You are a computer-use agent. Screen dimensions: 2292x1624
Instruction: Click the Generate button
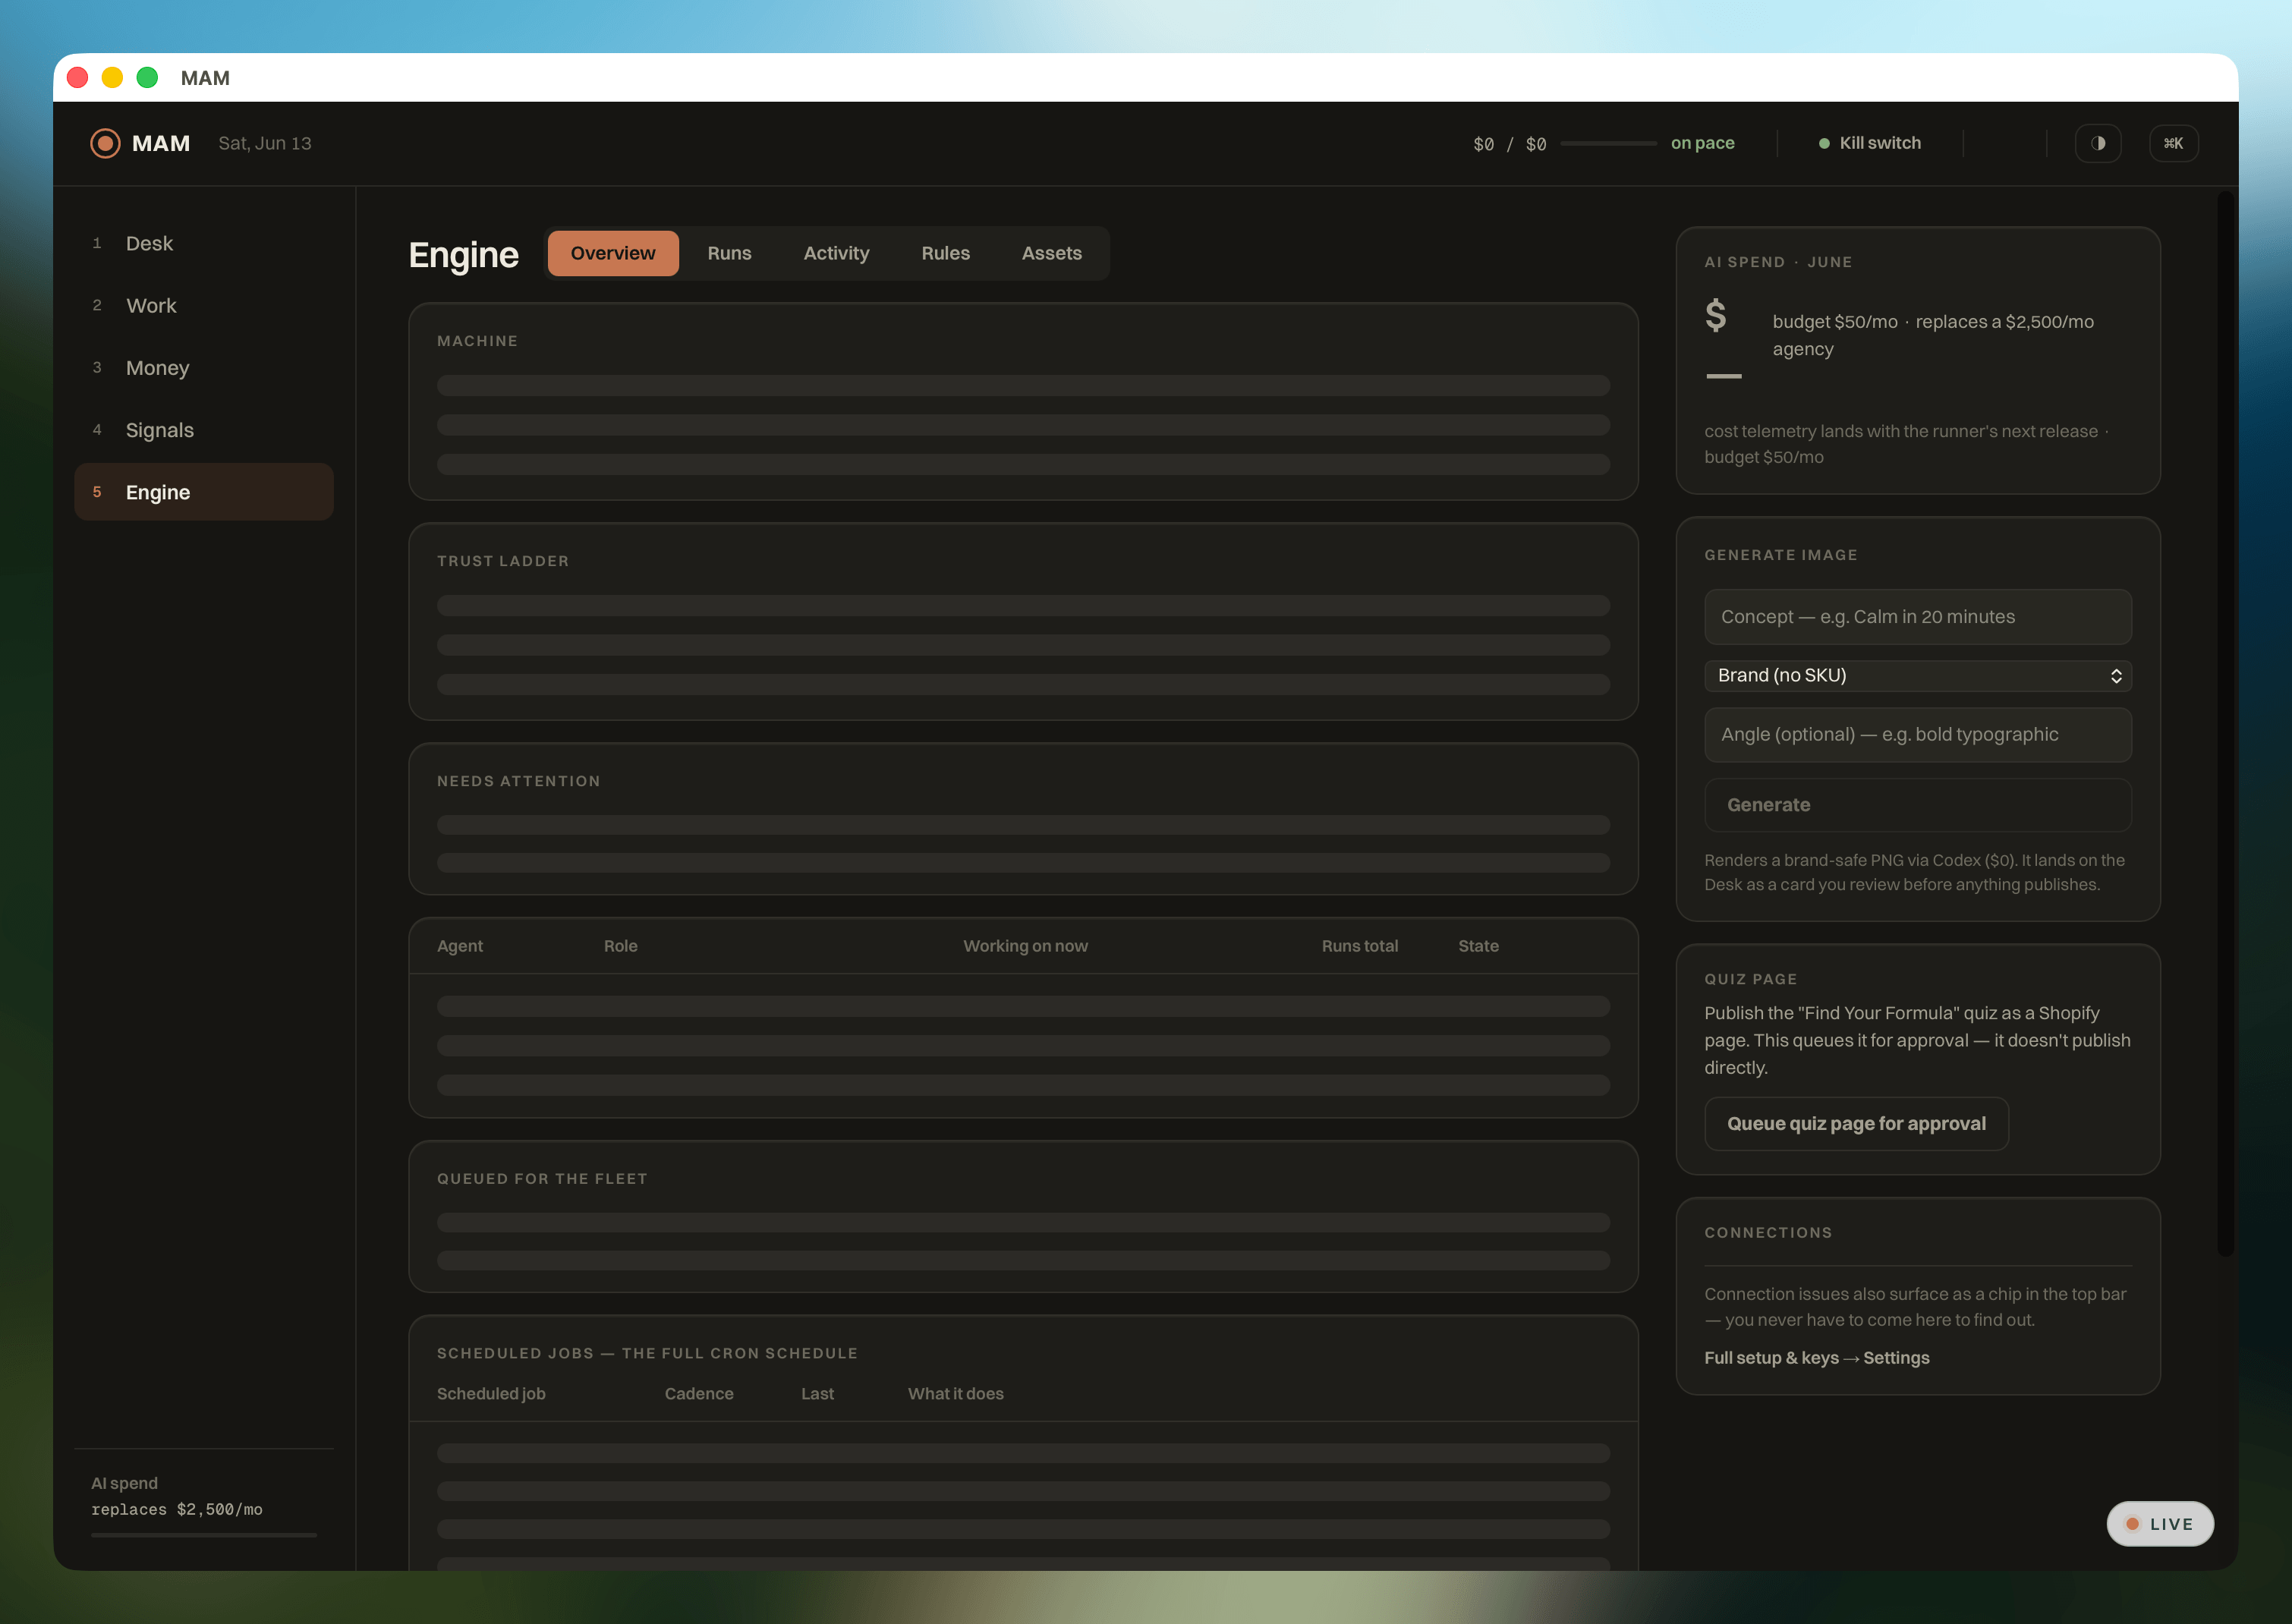coord(1918,805)
